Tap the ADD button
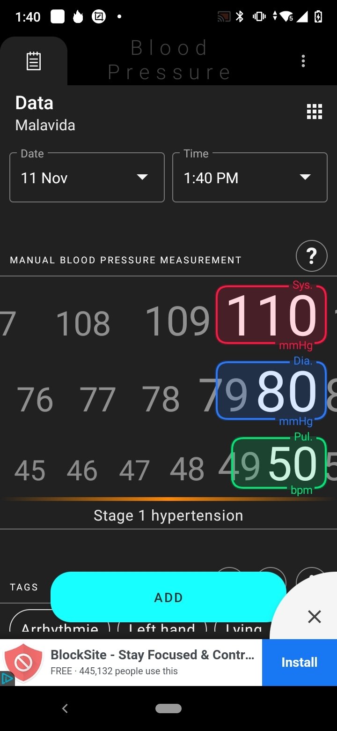The width and height of the screenshot is (337, 731). pyautogui.click(x=168, y=597)
